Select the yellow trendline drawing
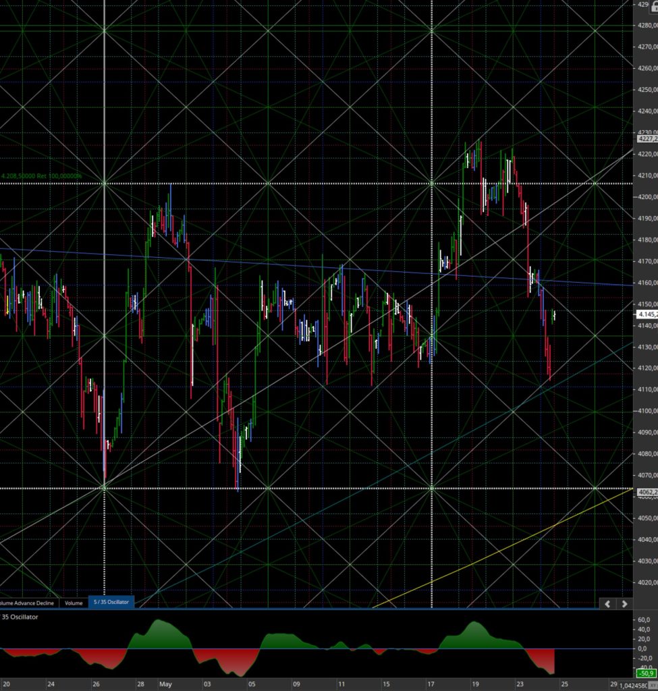658x691 pixels. tap(502, 549)
